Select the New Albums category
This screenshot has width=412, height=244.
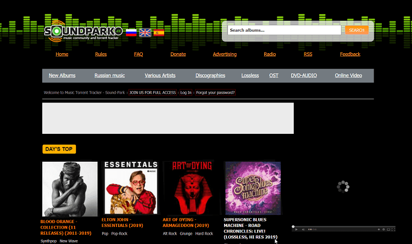tap(62, 76)
